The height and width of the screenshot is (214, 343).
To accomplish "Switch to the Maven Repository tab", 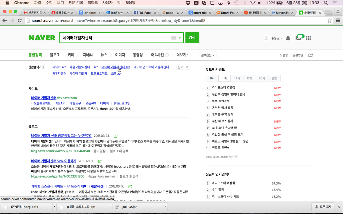I will (x=283, y=13).
